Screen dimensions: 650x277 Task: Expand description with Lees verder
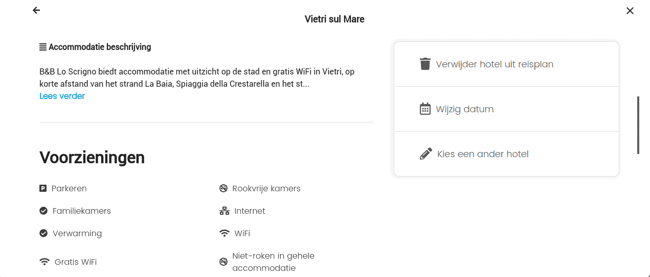click(x=62, y=96)
